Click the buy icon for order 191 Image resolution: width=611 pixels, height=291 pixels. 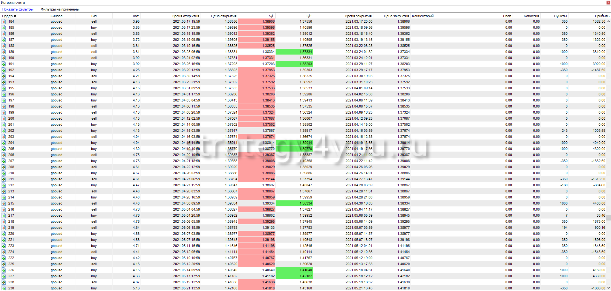click(4, 64)
